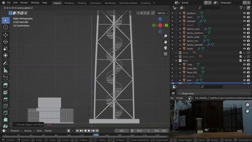252x142 pixels.
Task: Toggle the base_parts collection checkbox
Action: 241,57
